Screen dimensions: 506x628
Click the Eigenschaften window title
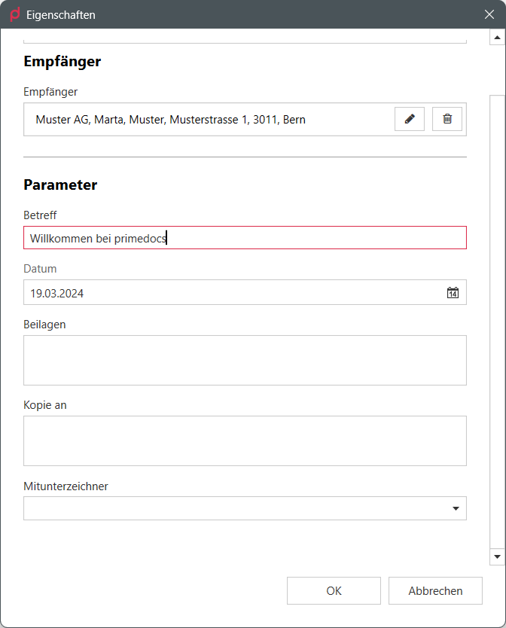pos(61,15)
